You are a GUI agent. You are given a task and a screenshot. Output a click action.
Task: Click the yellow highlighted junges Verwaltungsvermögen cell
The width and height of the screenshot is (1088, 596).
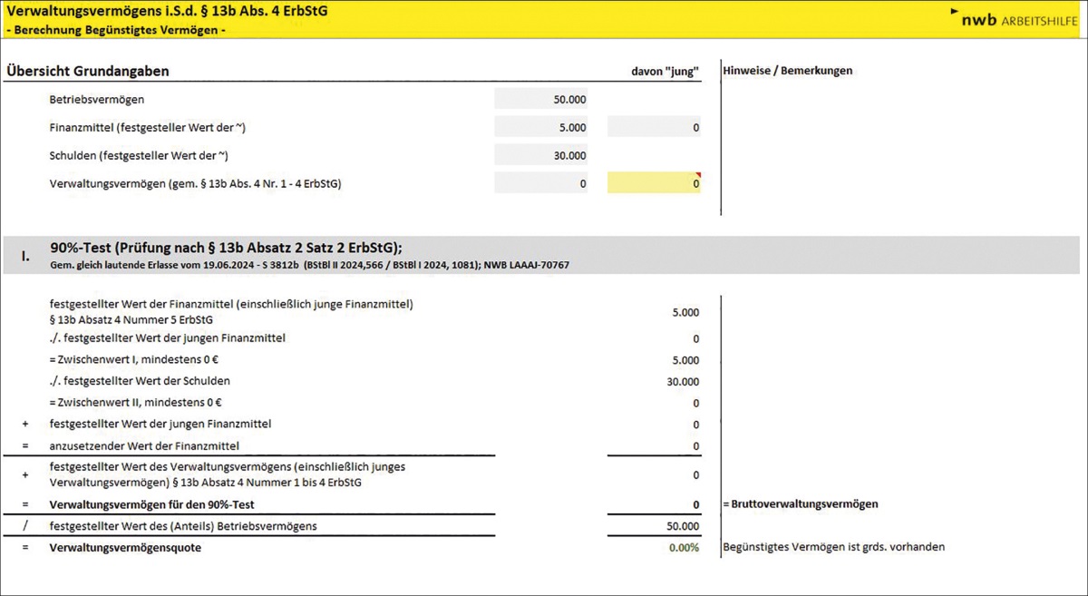tap(654, 184)
